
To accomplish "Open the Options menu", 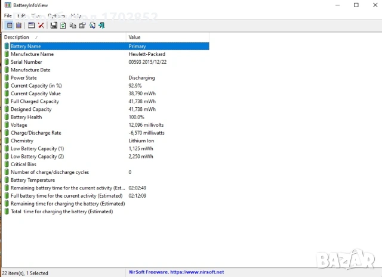I will pyautogui.click(x=56, y=15).
